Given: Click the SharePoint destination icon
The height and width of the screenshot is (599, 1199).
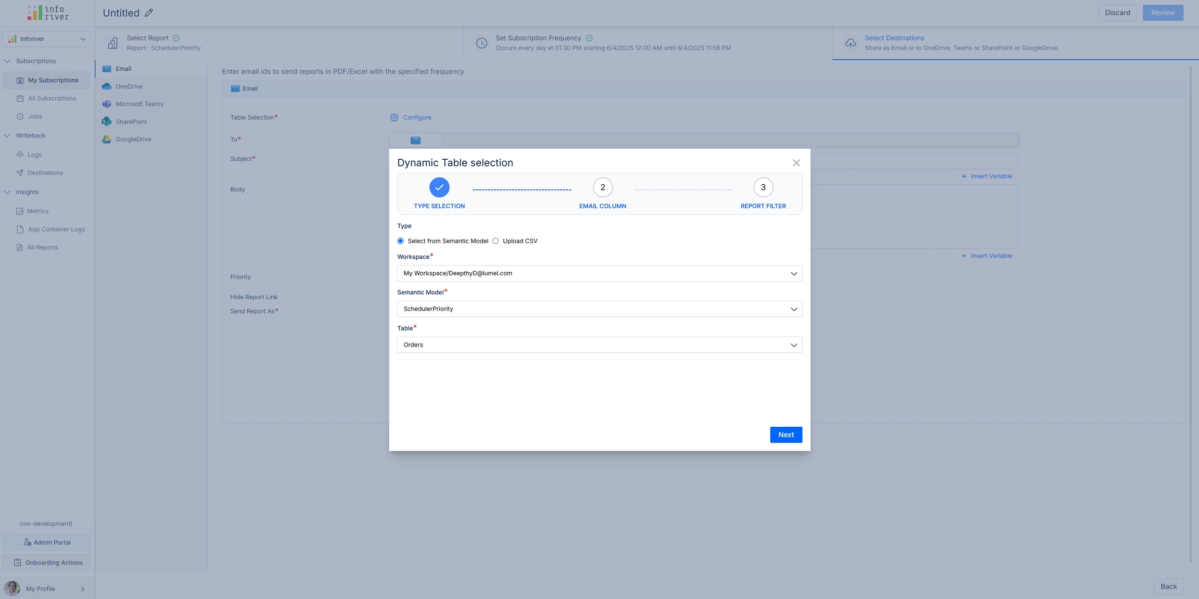Looking at the screenshot, I should click(107, 122).
